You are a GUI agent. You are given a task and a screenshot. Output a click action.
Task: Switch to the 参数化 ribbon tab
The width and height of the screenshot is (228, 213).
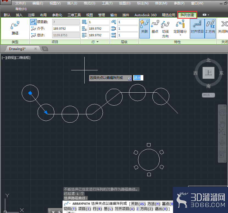[x=57, y=15]
